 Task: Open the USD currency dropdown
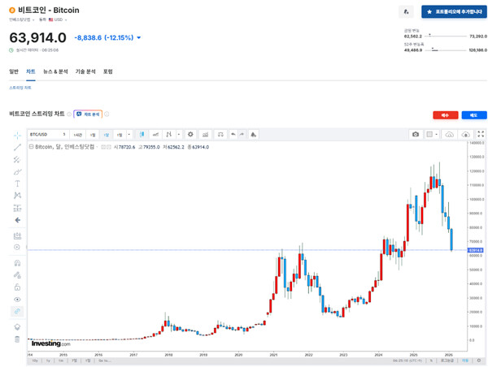58,19
